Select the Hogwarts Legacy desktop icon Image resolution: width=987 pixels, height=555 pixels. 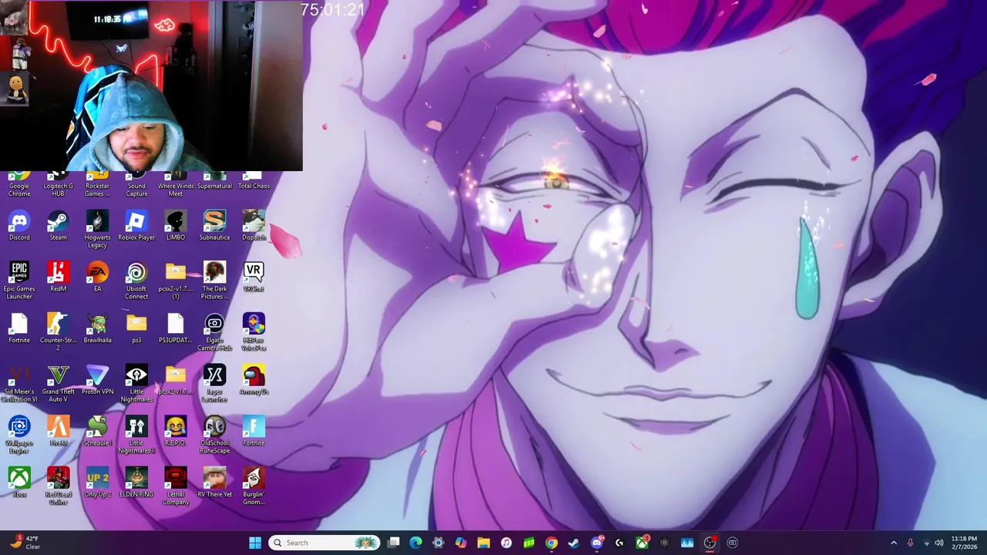point(97,229)
